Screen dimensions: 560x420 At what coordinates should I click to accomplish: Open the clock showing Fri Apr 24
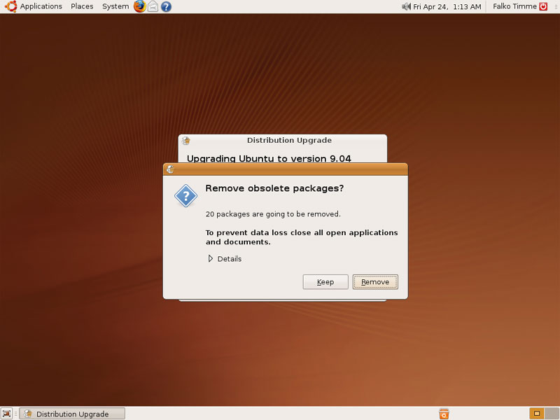(x=447, y=6)
